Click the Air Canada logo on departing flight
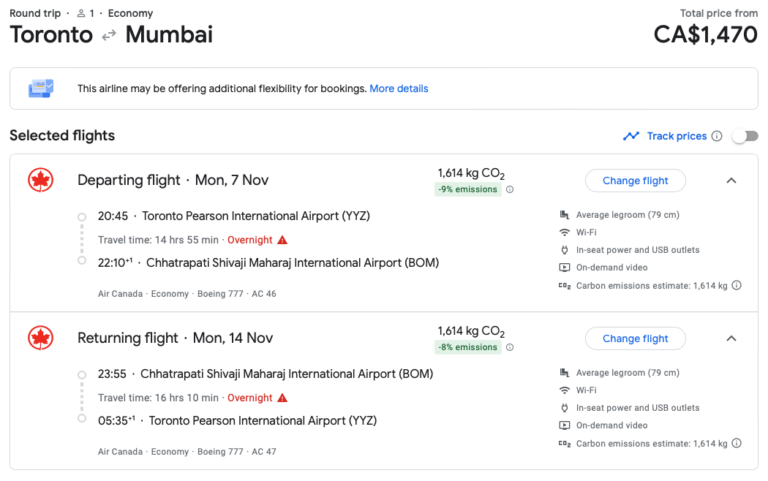Image resolution: width=768 pixels, height=481 pixels. point(41,180)
